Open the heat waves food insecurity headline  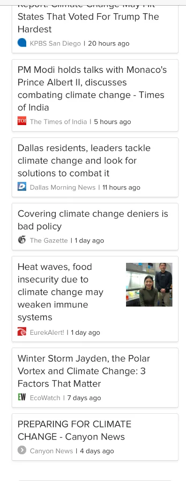click(60, 292)
